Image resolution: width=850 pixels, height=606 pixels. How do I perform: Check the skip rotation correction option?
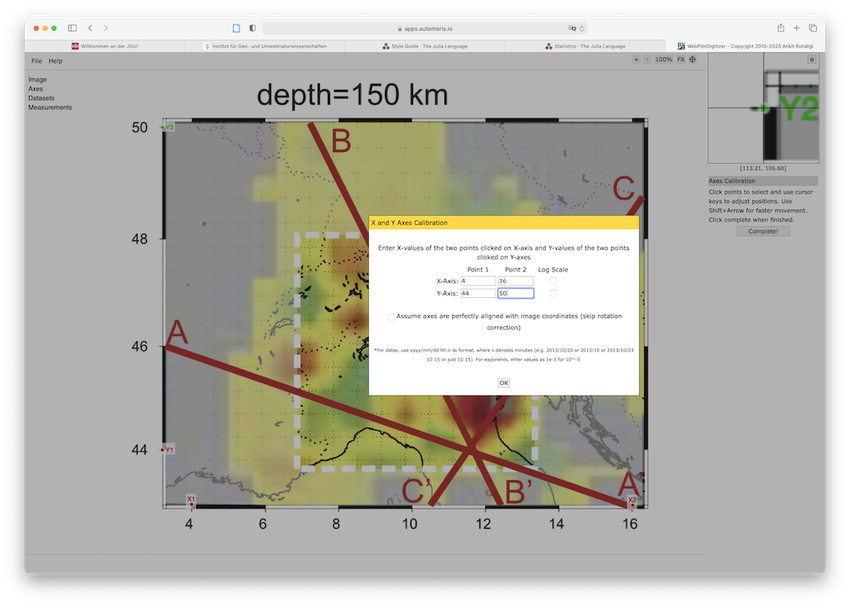(x=392, y=317)
